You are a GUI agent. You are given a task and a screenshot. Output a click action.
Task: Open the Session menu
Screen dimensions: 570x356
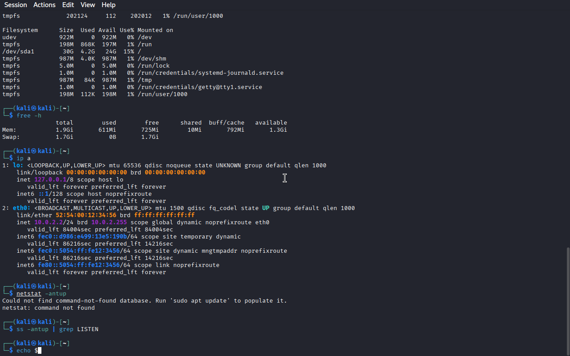[16, 5]
